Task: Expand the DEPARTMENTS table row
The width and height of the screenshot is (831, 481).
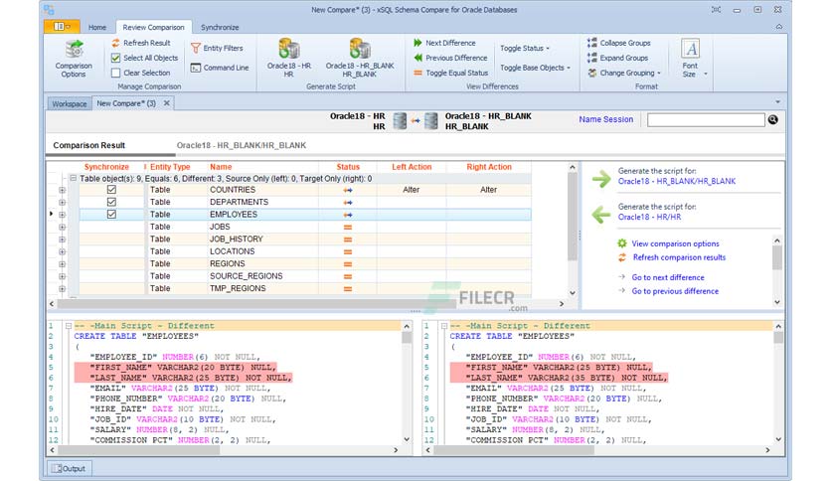Action: pyautogui.click(x=62, y=203)
